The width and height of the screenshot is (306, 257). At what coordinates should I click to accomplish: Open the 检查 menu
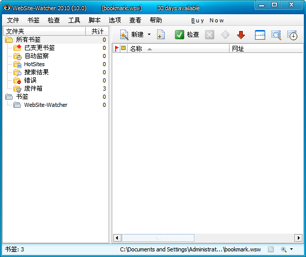[54, 20]
